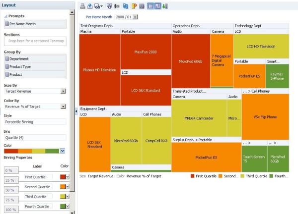Open the small arrow beside the preview icon
The image size is (298, 214).
[101, 6]
